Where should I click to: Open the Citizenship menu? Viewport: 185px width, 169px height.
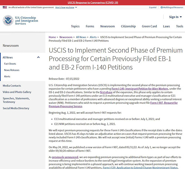(x=128, y=26)
